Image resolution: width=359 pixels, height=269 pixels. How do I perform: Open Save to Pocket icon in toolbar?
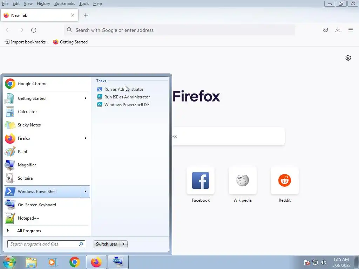pos(325,30)
